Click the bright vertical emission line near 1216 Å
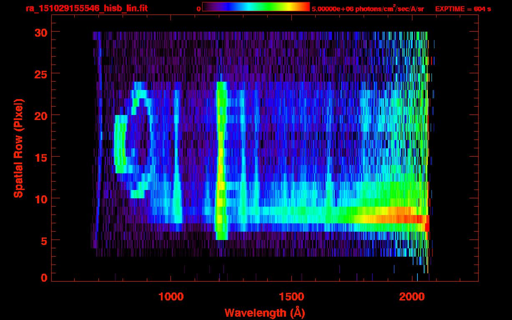 point(221,160)
